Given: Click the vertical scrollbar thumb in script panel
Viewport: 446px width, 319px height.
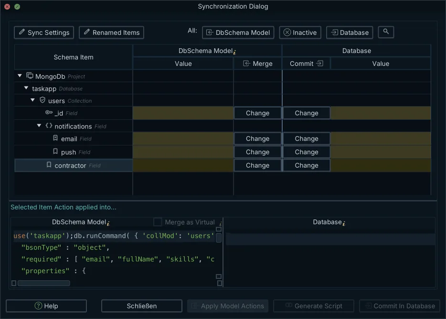Looking at the screenshot, I should (x=219, y=238).
